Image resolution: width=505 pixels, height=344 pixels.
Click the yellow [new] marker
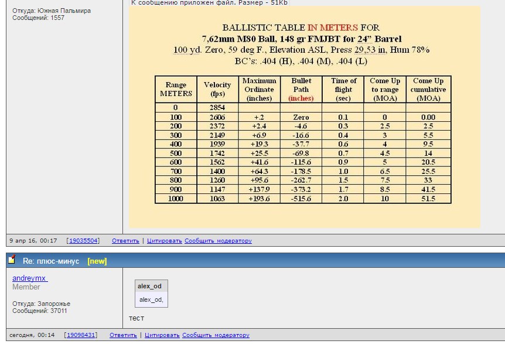pos(97,261)
